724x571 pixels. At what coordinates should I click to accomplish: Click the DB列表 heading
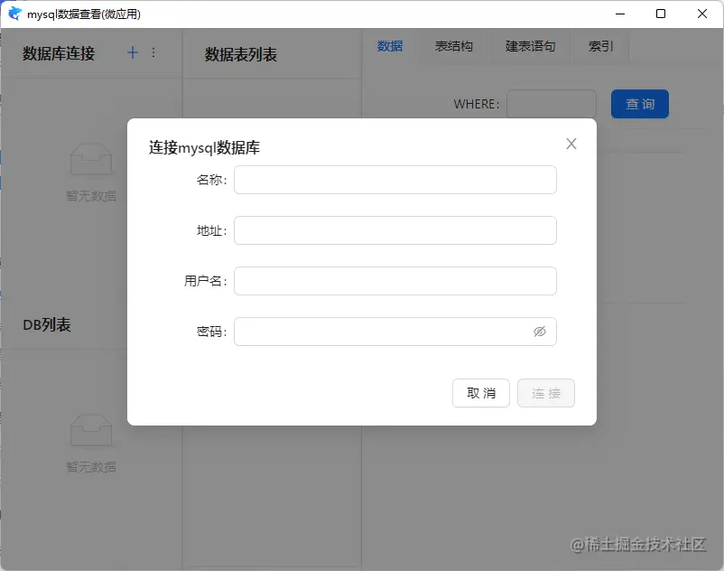[x=47, y=325]
